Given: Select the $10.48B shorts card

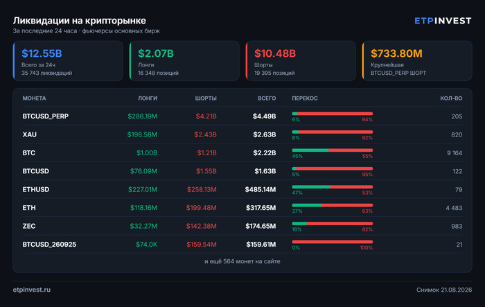Looking at the screenshot, I should (301, 61).
